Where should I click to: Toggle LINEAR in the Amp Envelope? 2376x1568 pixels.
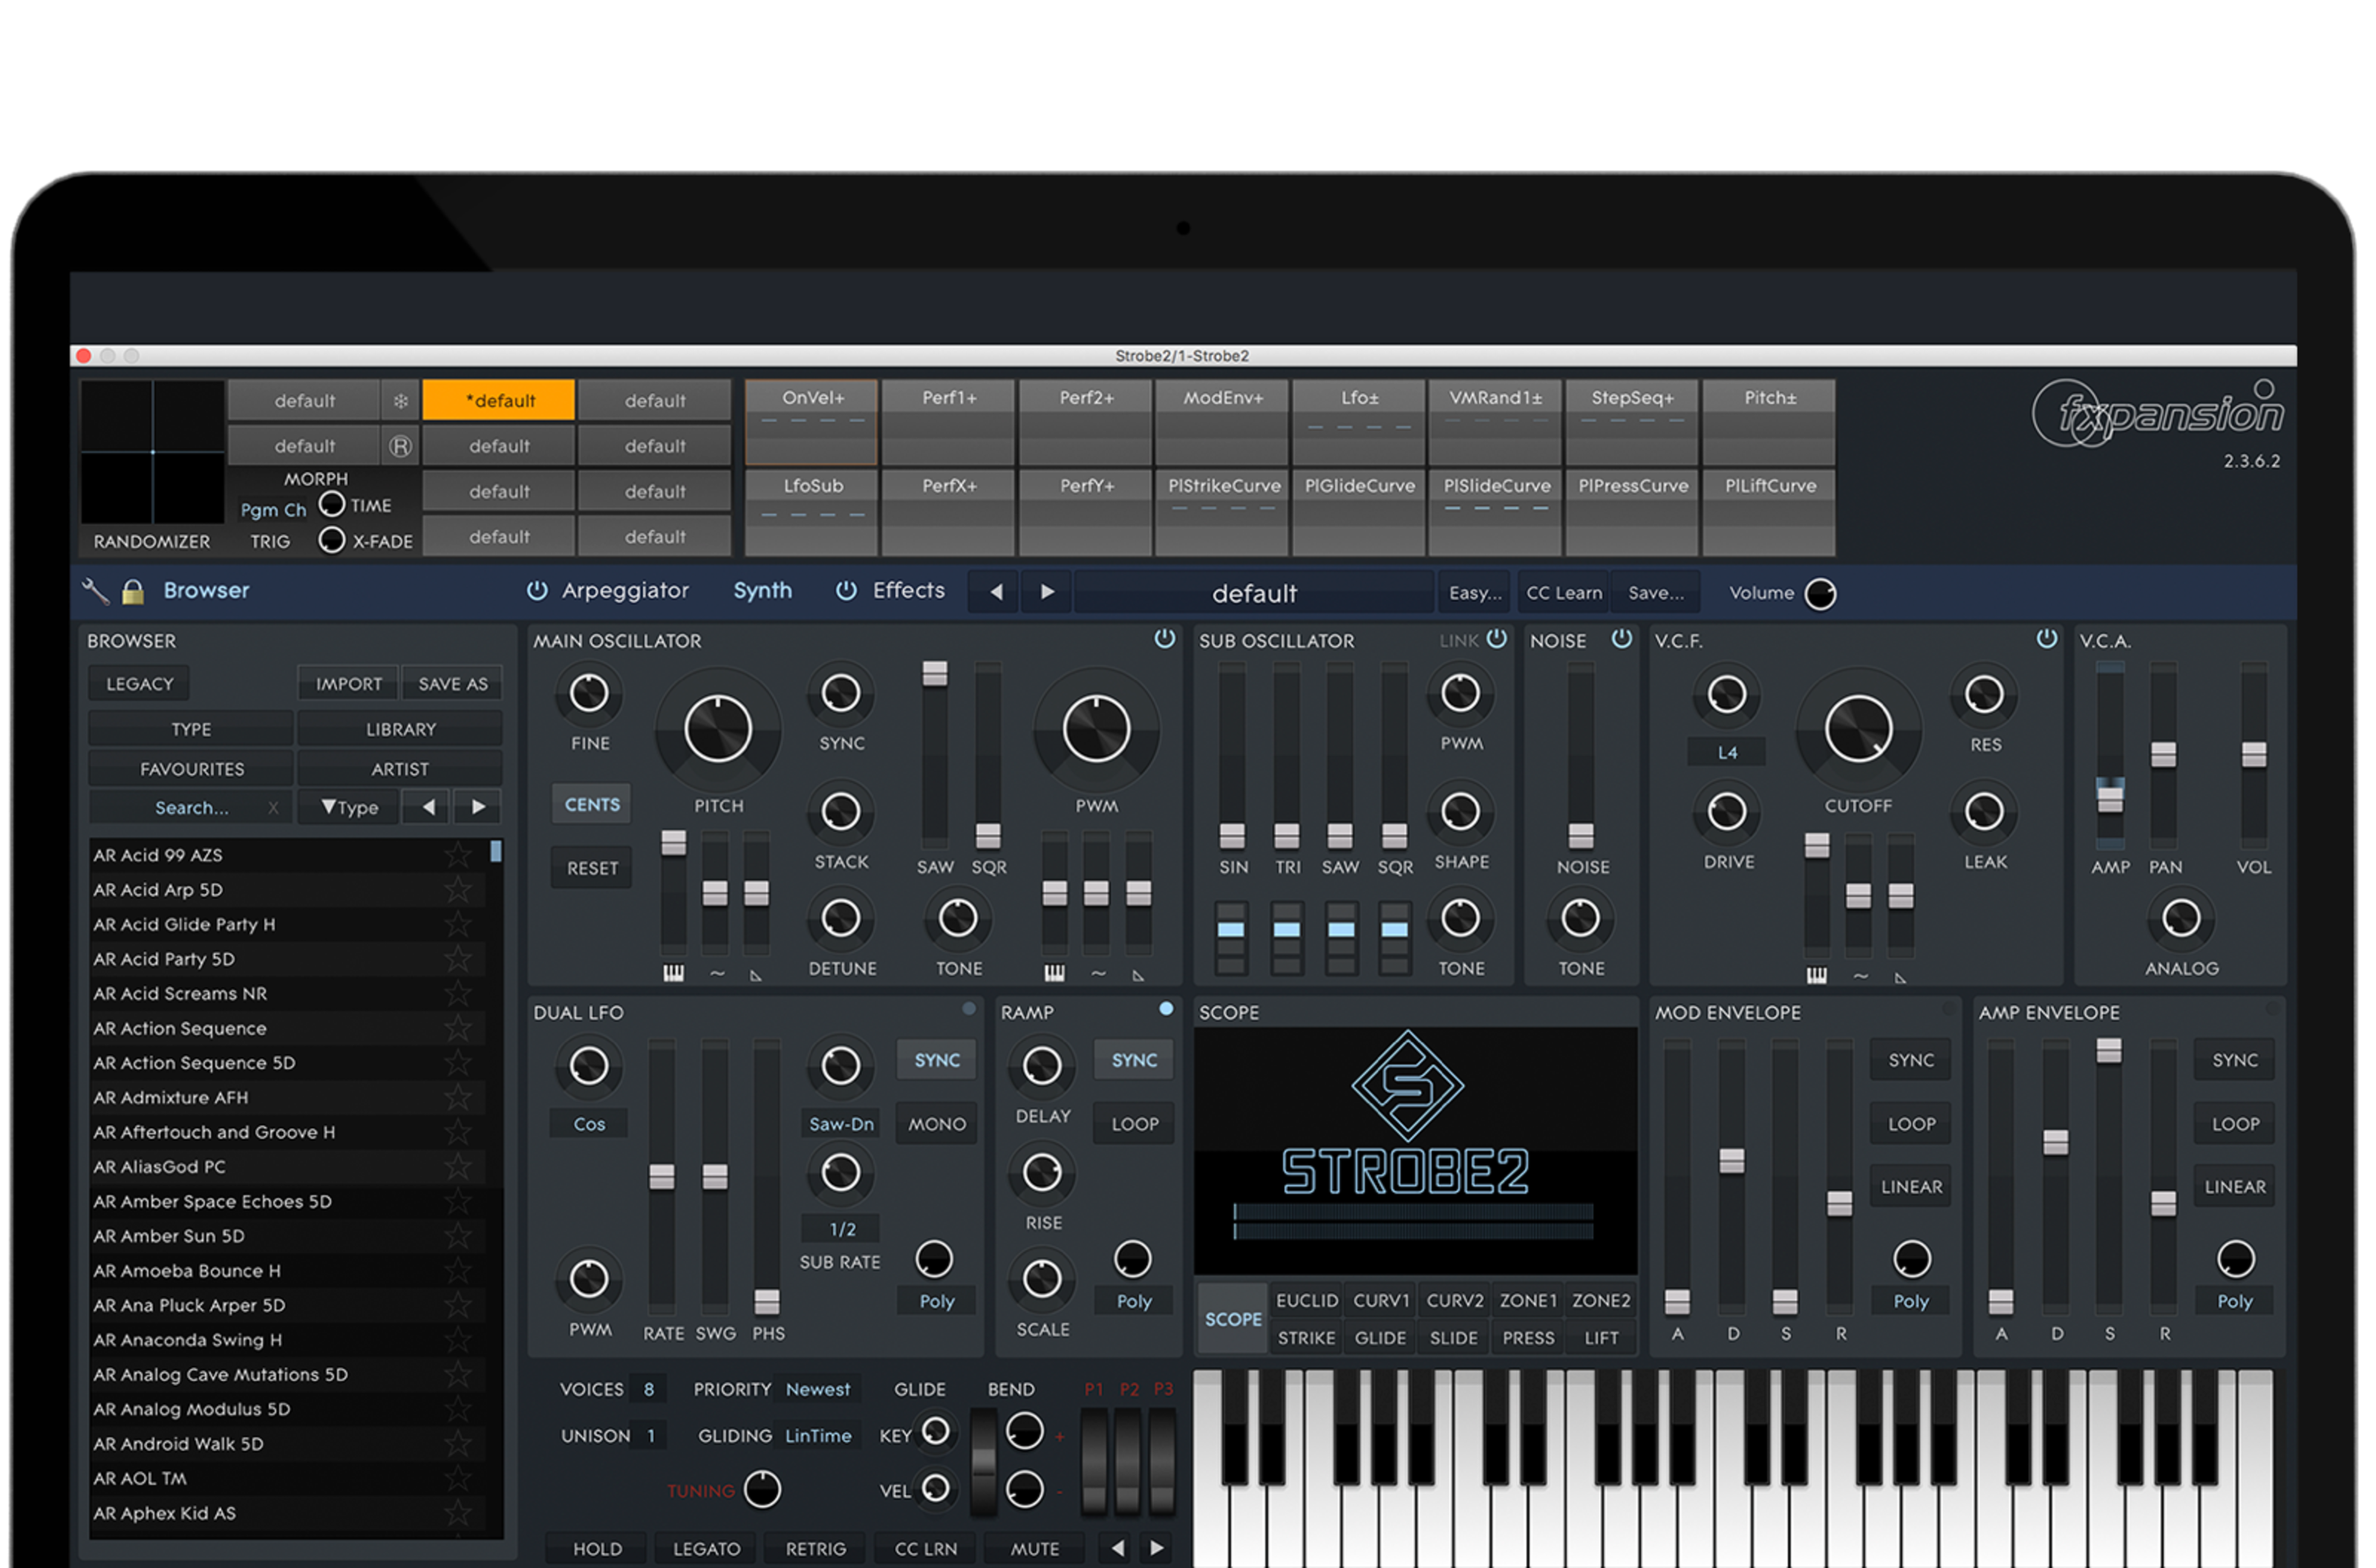pyautogui.click(x=2234, y=1187)
